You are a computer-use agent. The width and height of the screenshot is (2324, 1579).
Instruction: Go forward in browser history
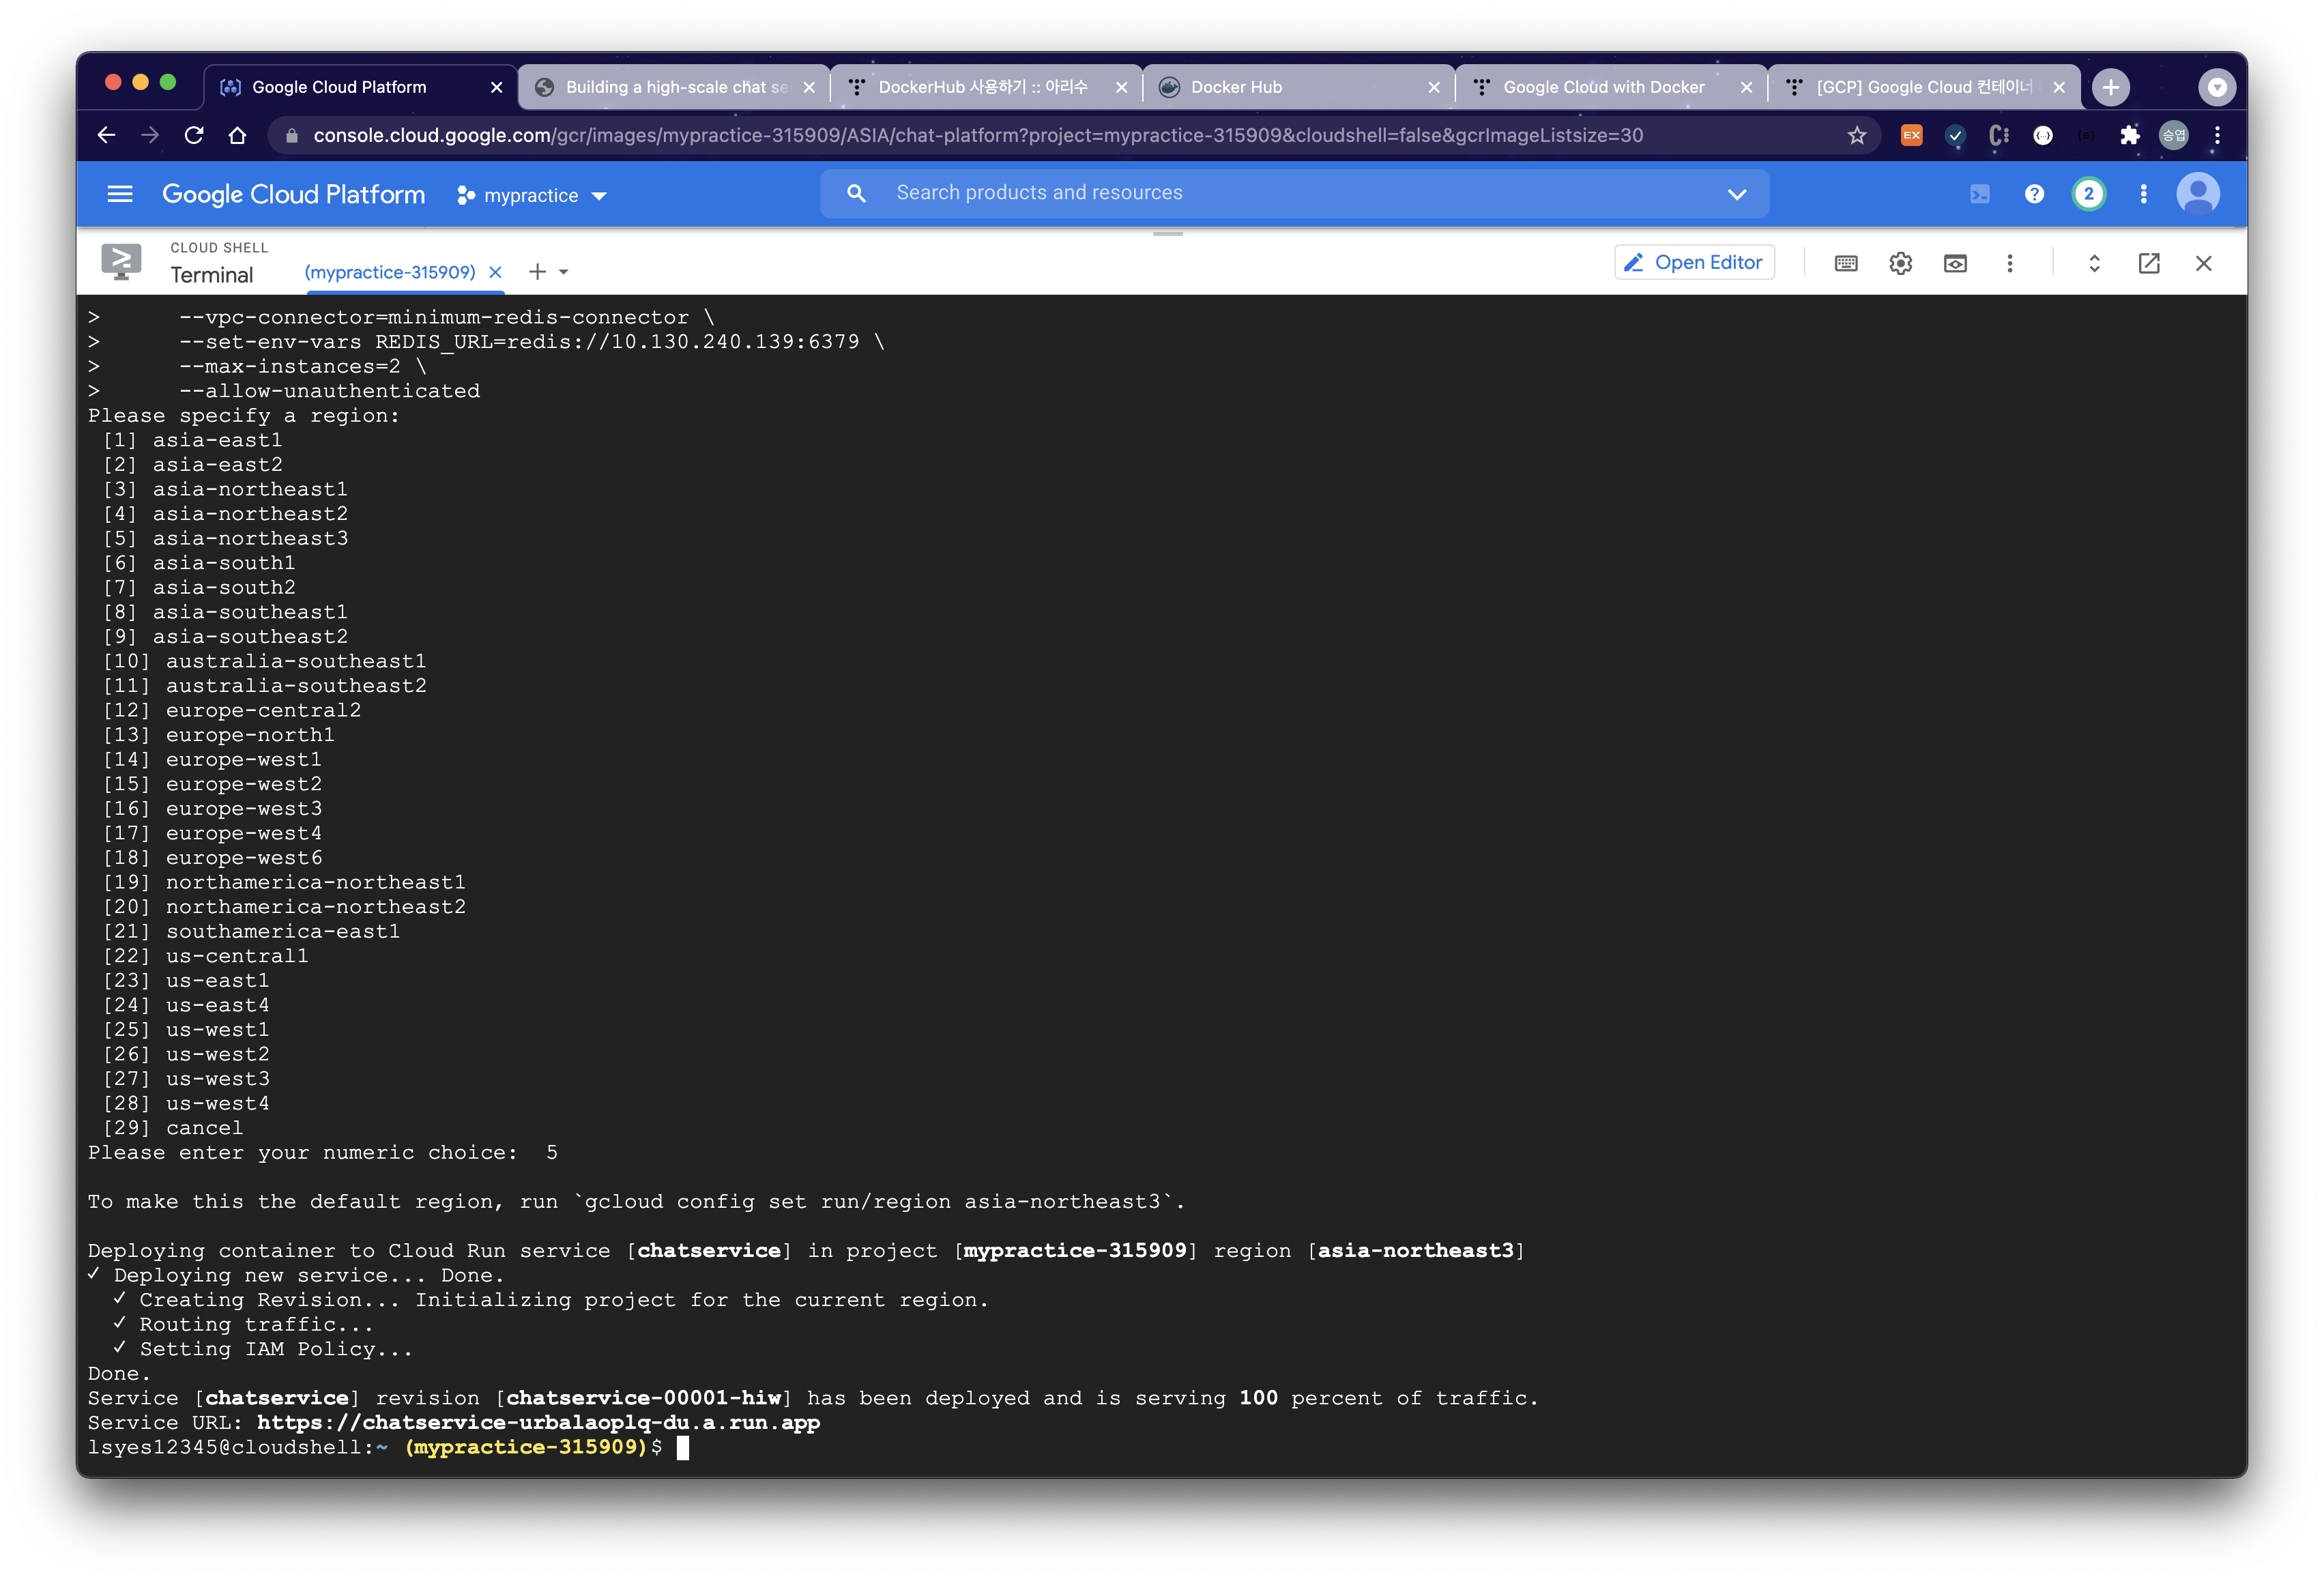pos(150,135)
